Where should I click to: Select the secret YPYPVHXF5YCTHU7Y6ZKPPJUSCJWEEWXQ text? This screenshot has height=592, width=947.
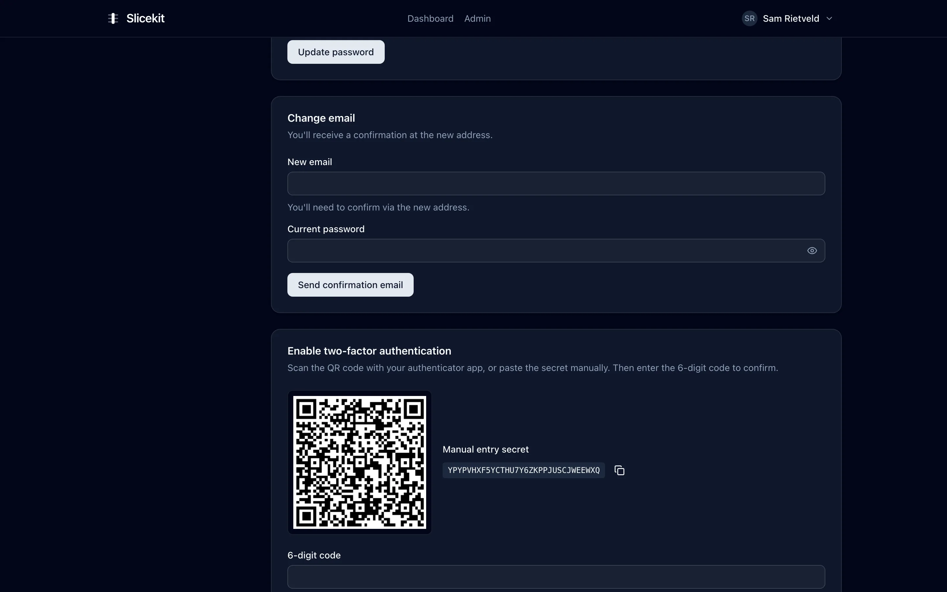[523, 470]
